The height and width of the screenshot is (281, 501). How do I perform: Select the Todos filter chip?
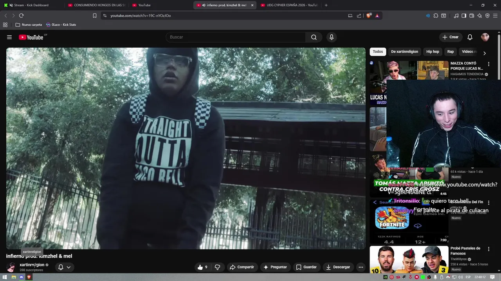[x=378, y=52]
